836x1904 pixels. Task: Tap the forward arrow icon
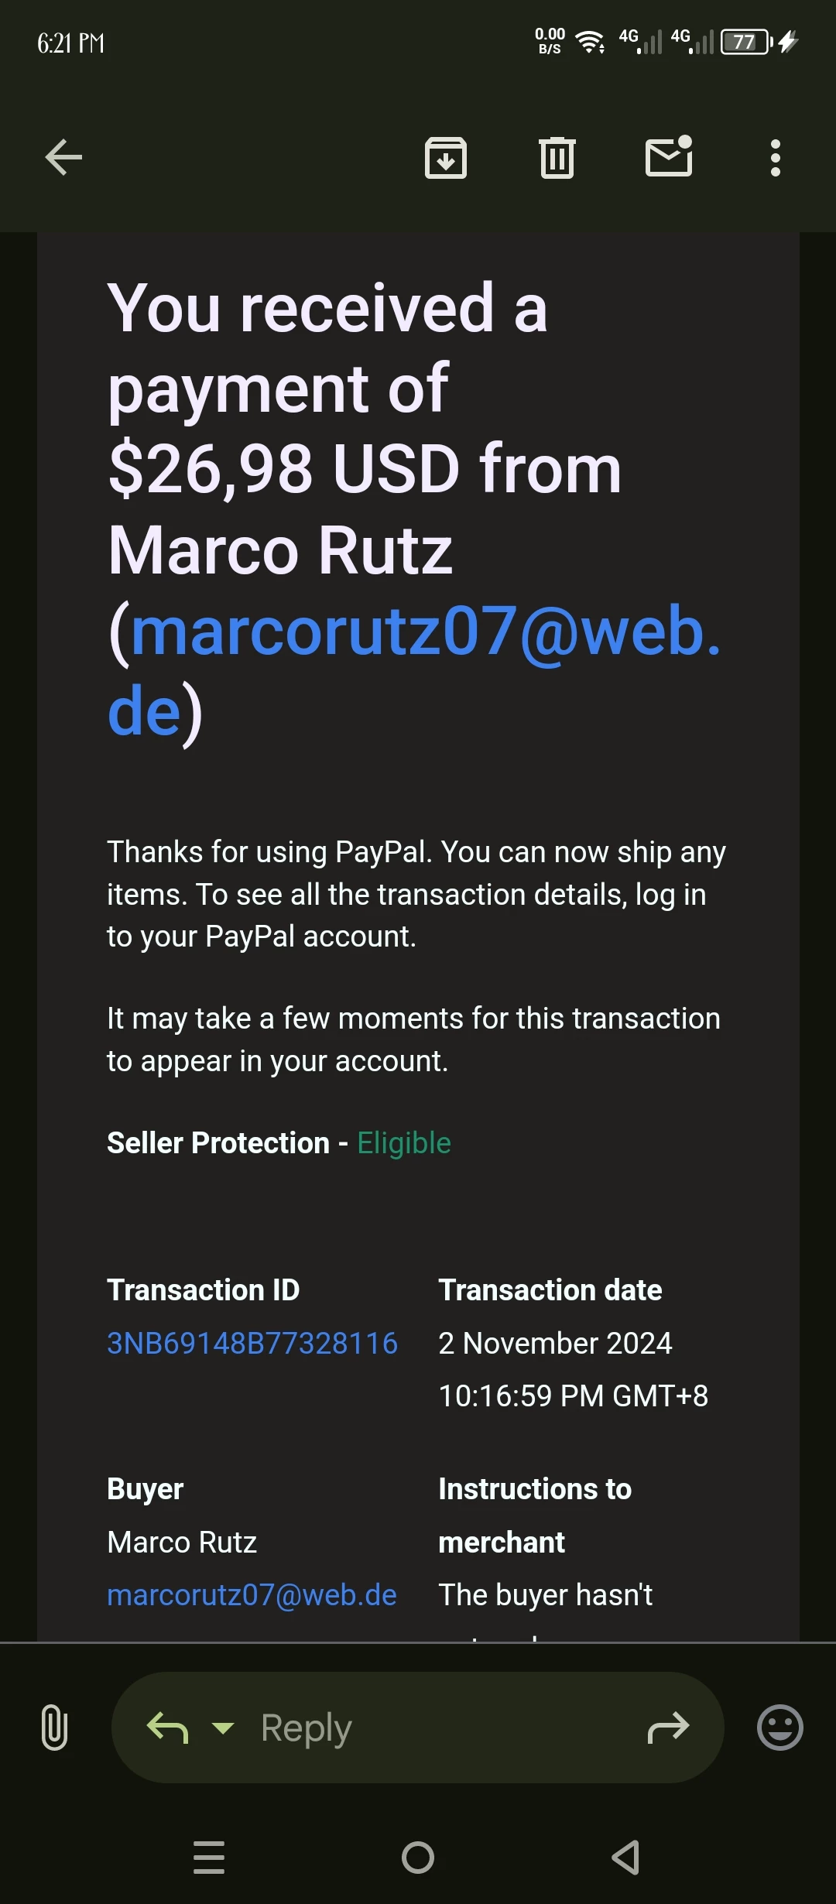[668, 1728]
